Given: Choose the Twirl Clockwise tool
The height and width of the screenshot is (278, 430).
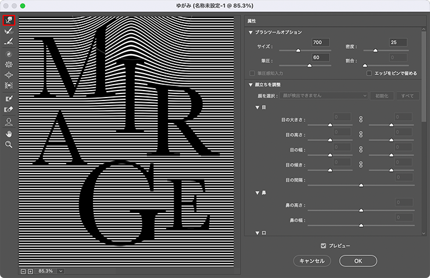Looking at the screenshot, I should (x=9, y=53).
